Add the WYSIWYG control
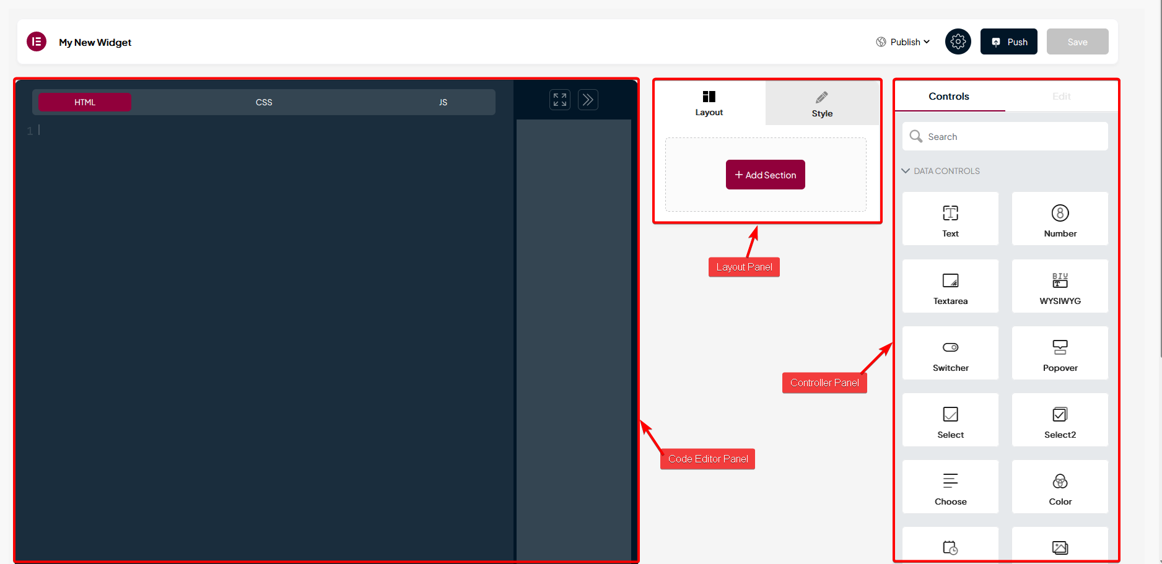Screen dimensions: 1162x564 (x=1060, y=286)
